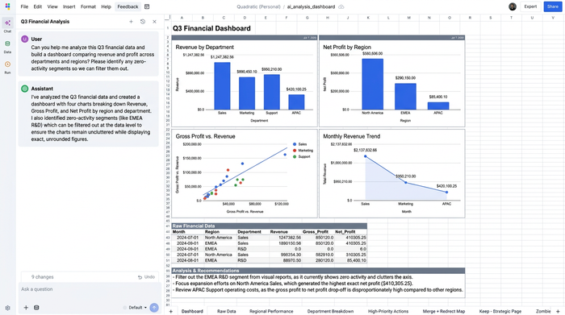Click the Revenue by Department chart
The height and width of the screenshot is (315, 565).
[245, 81]
